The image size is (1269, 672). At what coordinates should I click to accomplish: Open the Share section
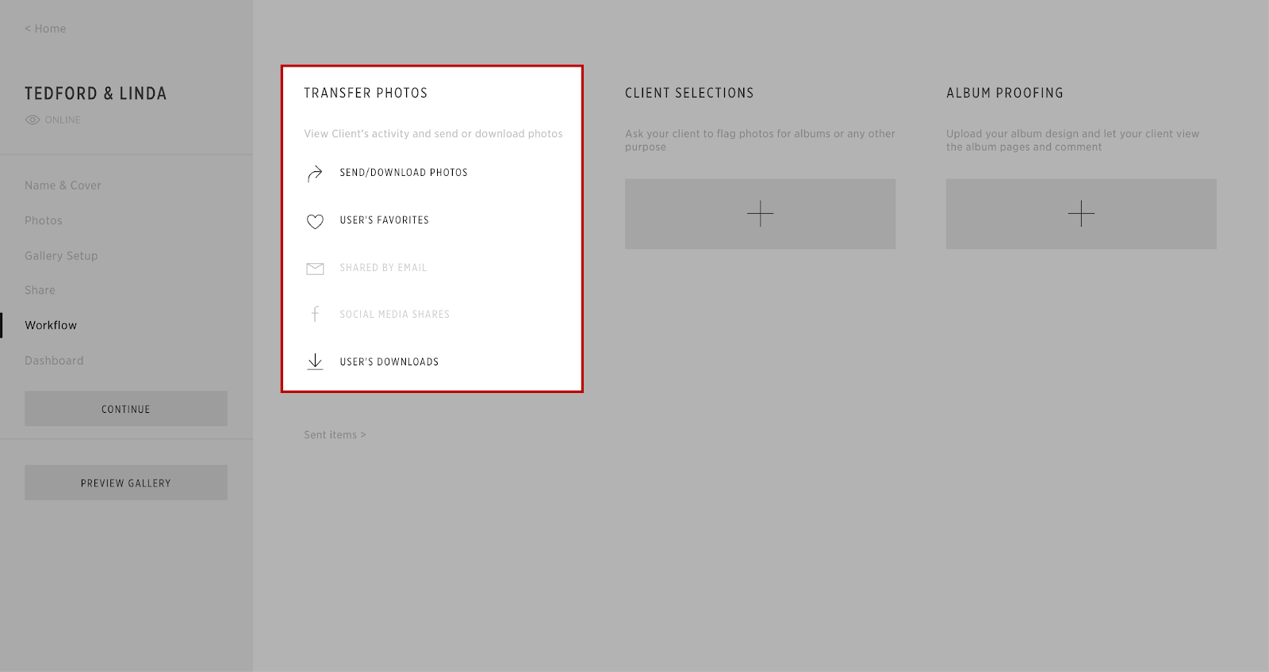click(40, 290)
